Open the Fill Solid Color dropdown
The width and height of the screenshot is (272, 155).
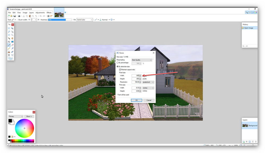85,20
